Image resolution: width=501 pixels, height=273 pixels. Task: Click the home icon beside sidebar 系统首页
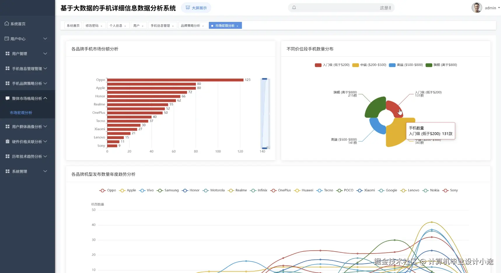pyautogui.click(x=7, y=24)
